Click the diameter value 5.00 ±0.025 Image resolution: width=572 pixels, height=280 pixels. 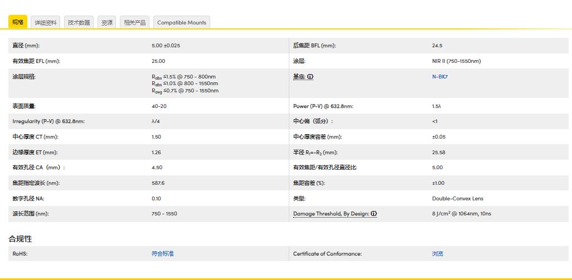pos(166,46)
